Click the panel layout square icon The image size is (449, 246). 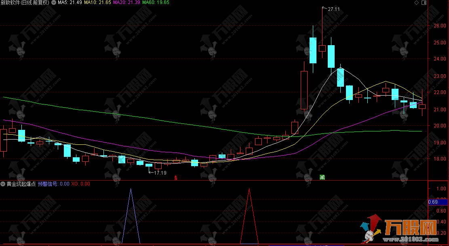(424, 2)
